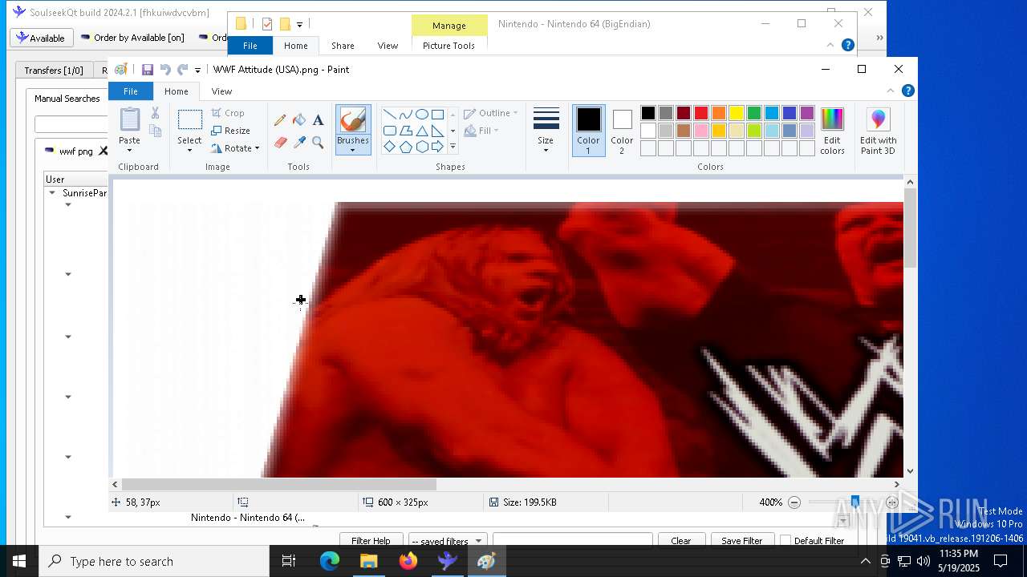
Task: Click the Redo arrow in Paint
Action: pos(183,70)
